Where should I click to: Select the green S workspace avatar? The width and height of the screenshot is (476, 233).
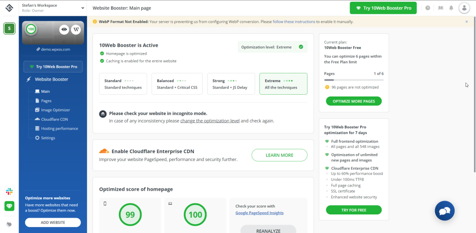(x=9, y=28)
